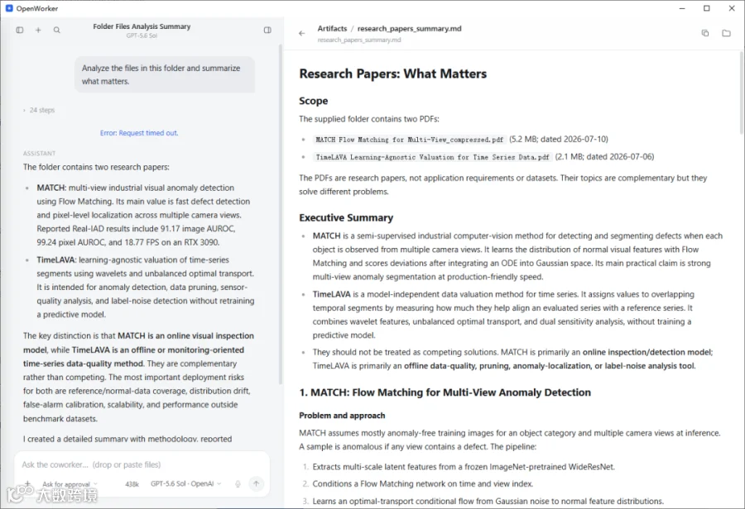Viewport: 745px width, 509px height.
Task: Toggle the left sidebar panel icon
Action: point(20,30)
